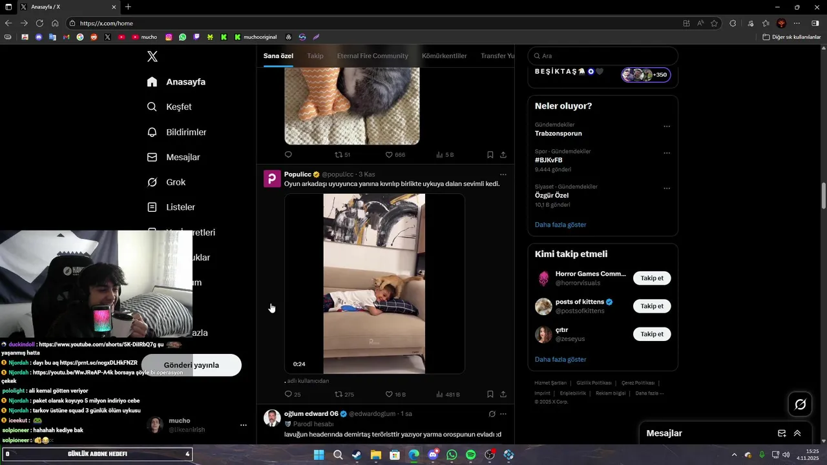Click the Ara search field
This screenshot has height=465, width=827.
[603, 56]
